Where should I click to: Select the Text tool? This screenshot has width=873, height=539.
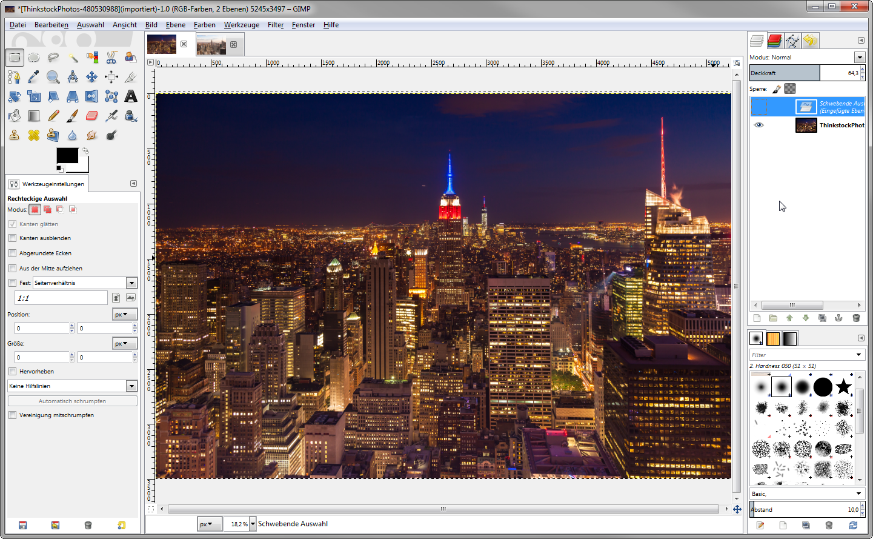coord(131,96)
